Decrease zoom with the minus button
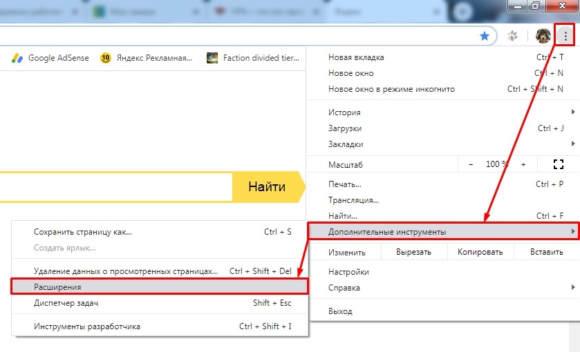Viewport: 580px width, 352px height. pos(471,164)
